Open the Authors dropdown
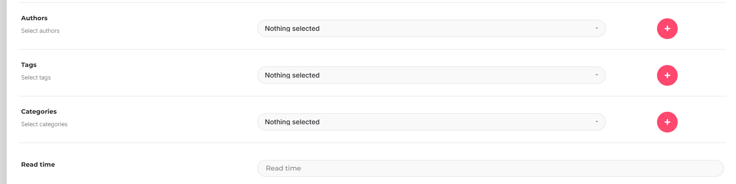Viewport: 736px width, 184px height. click(x=431, y=28)
